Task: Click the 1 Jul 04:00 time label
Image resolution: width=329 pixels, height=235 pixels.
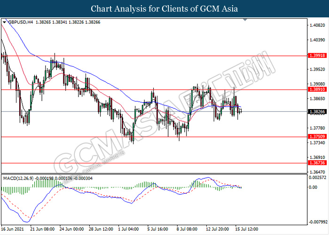Action: 128,229
